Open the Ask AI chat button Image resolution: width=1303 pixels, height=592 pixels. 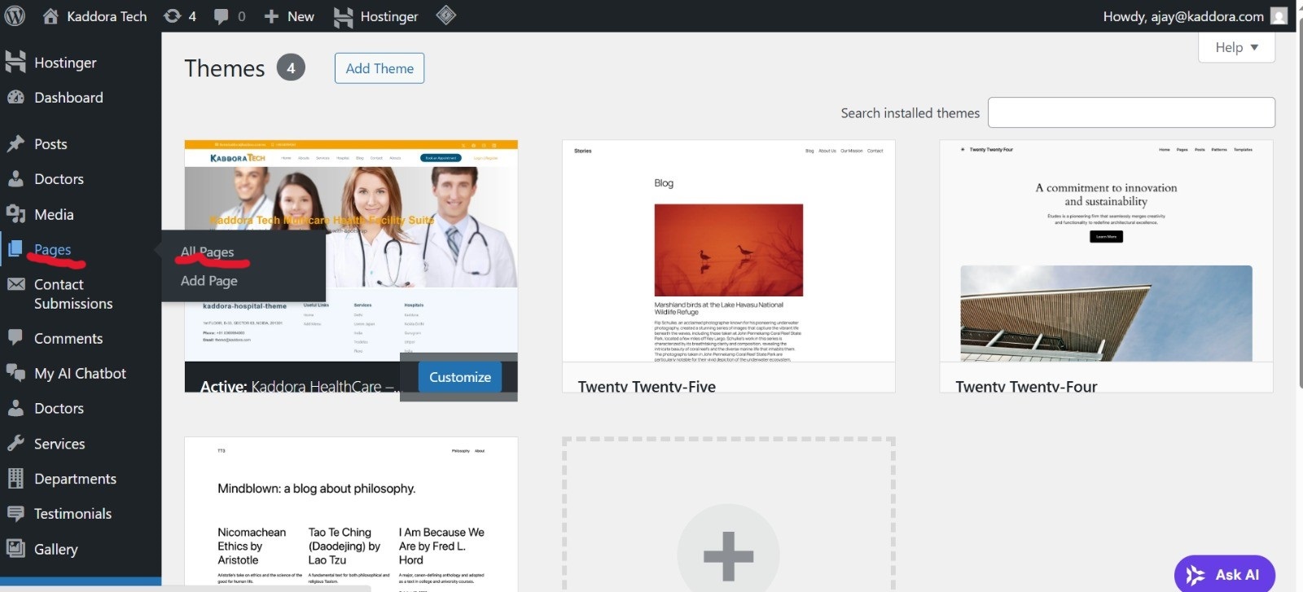click(x=1224, y=574)
